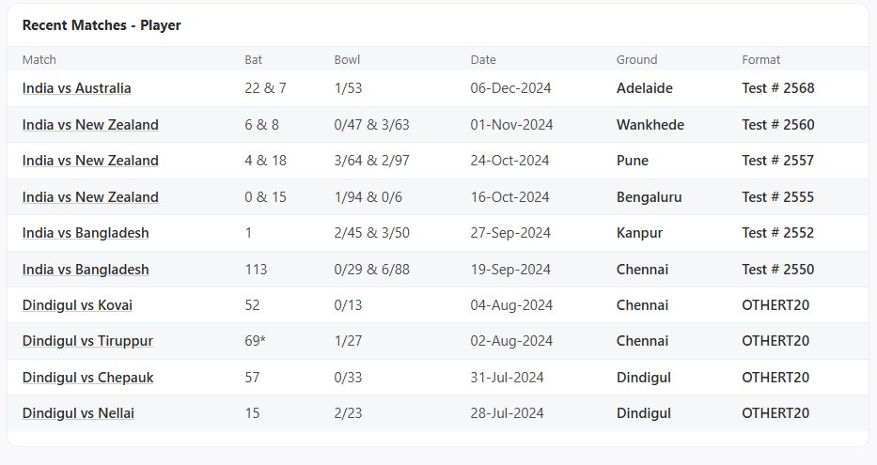Viewport: 877px width, 465px height.
Task: Open India vs Bangladesh Kanpur match
Action: (86, 233)
